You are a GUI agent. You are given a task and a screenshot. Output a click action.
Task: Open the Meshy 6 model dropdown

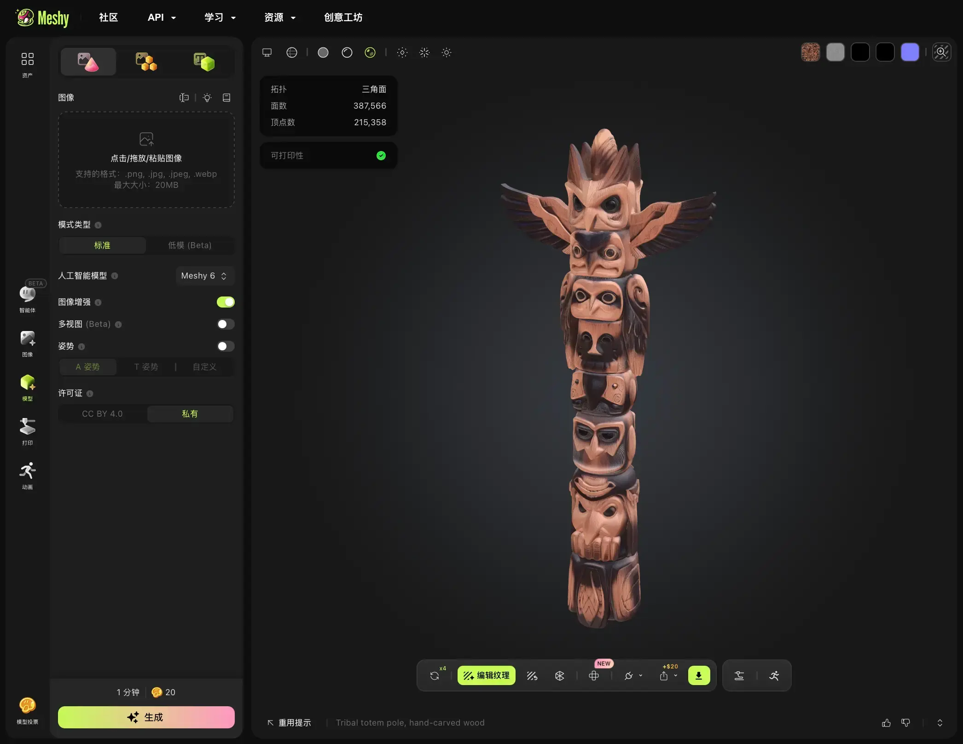point(204,276)
